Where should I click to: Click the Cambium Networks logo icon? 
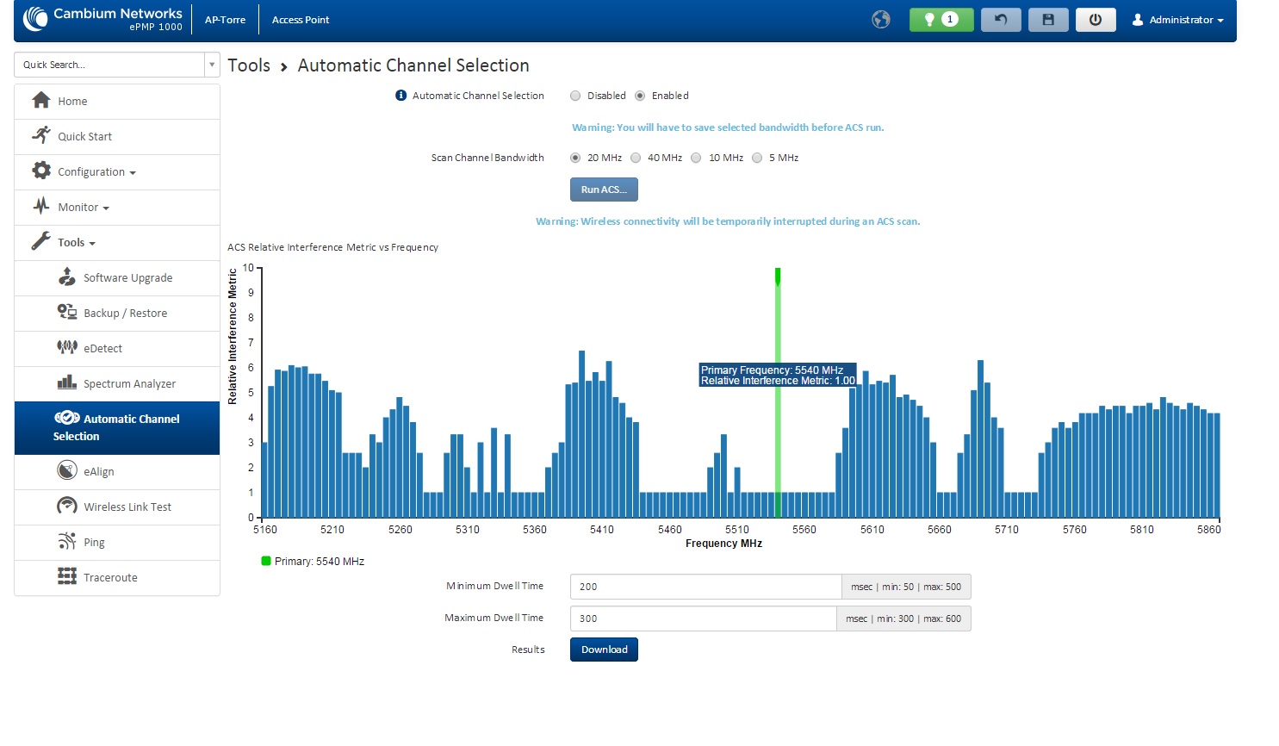point(35,18)
